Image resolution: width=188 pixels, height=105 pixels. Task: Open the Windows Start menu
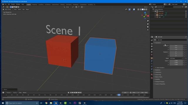click(3, 103)
